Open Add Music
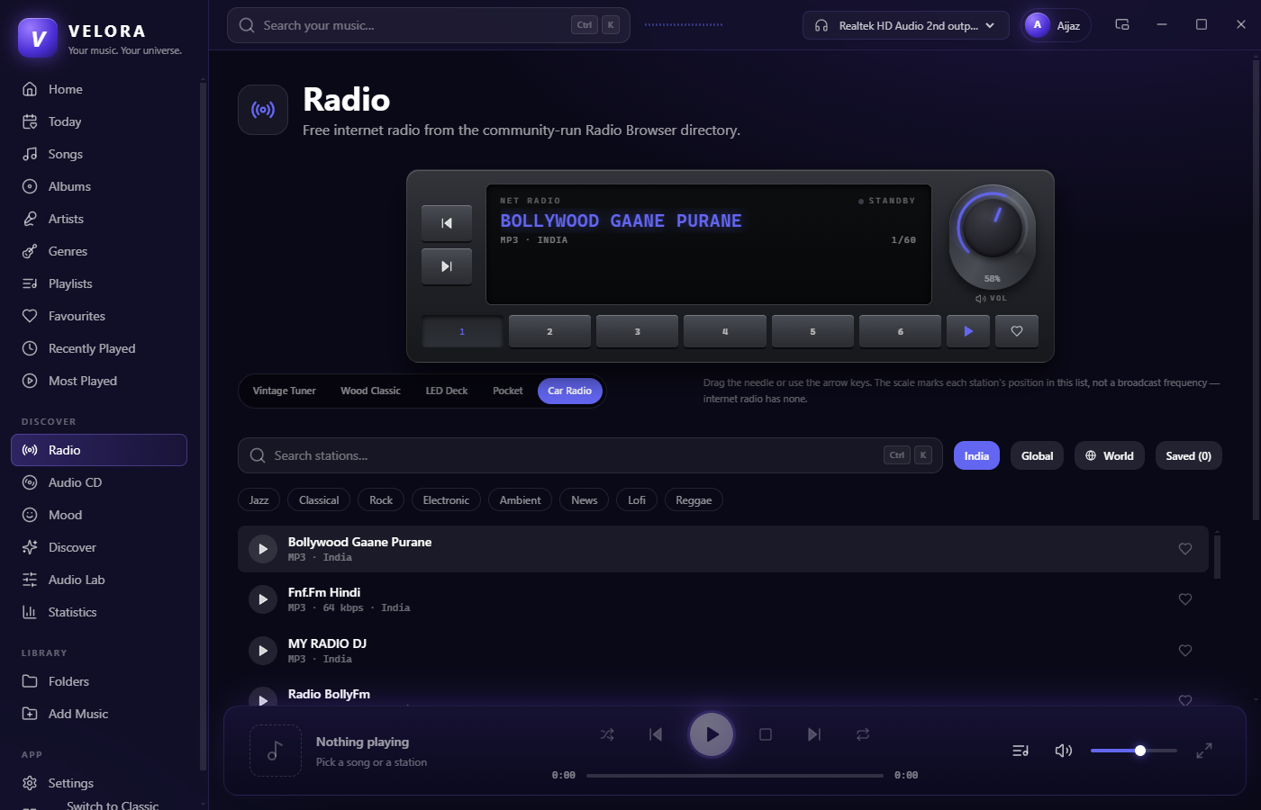The image size is (1261, 810). click(99, 714)
